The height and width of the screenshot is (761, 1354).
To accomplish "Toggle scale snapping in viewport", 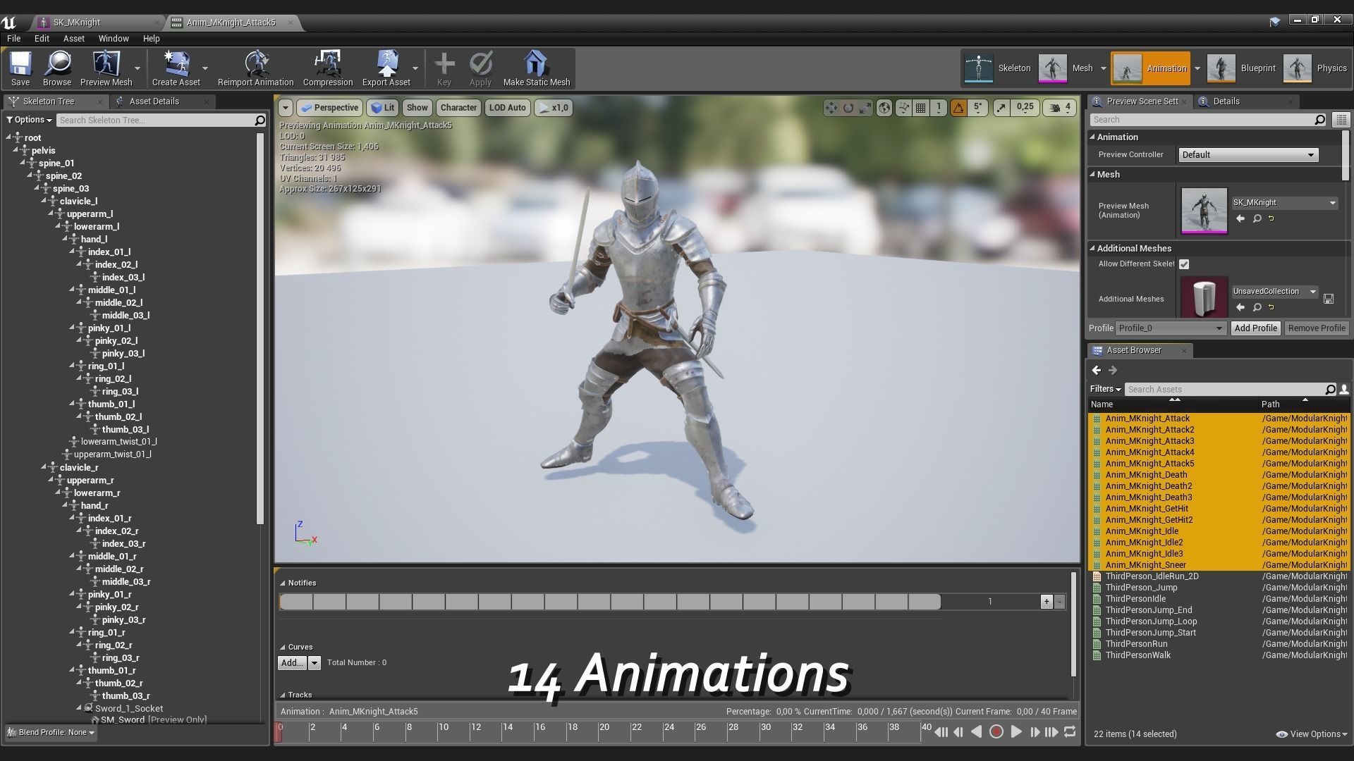I will pyautogui.click(x=1001, y=108).
